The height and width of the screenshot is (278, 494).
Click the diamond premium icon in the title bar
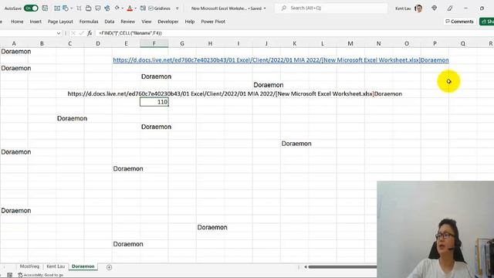coord(434,8)
